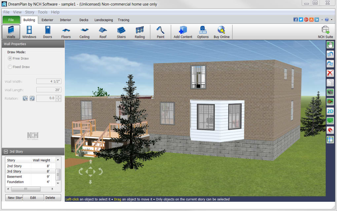This screenshot has width=337, height=211.
Task: Select the Stairs tool
Action: pyautogui.click(x=121, y=32)
